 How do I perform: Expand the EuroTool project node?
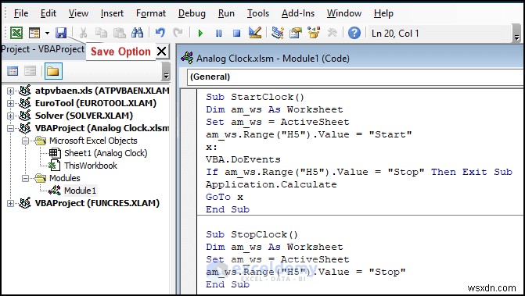(x=10, y=103)
